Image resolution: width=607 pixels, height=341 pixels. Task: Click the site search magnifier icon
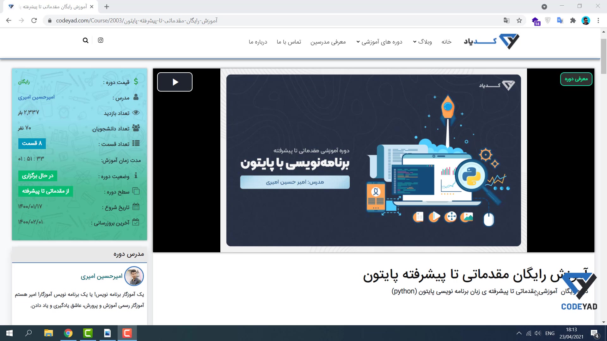point(85,40)
